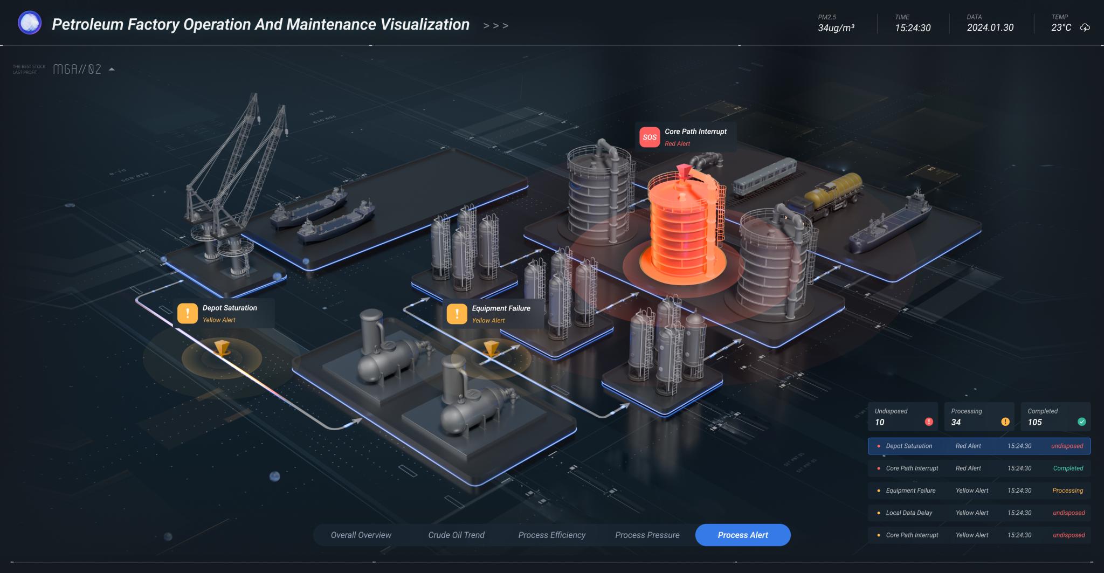Click the red exclamation icon on Undisposed card
The image size is (1104, 573).
click(928, 423)
